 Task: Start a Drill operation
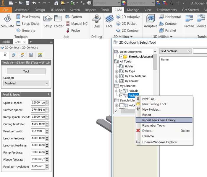(x=97, y=21)
